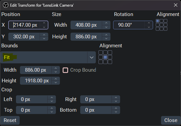Decrease Size Height with down arrow
181x126 pixels.
click(106, 38)
